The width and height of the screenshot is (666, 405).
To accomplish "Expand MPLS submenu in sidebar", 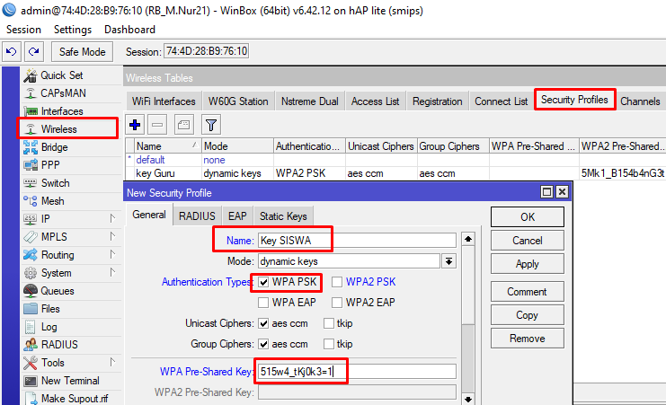I will [112, 236].
